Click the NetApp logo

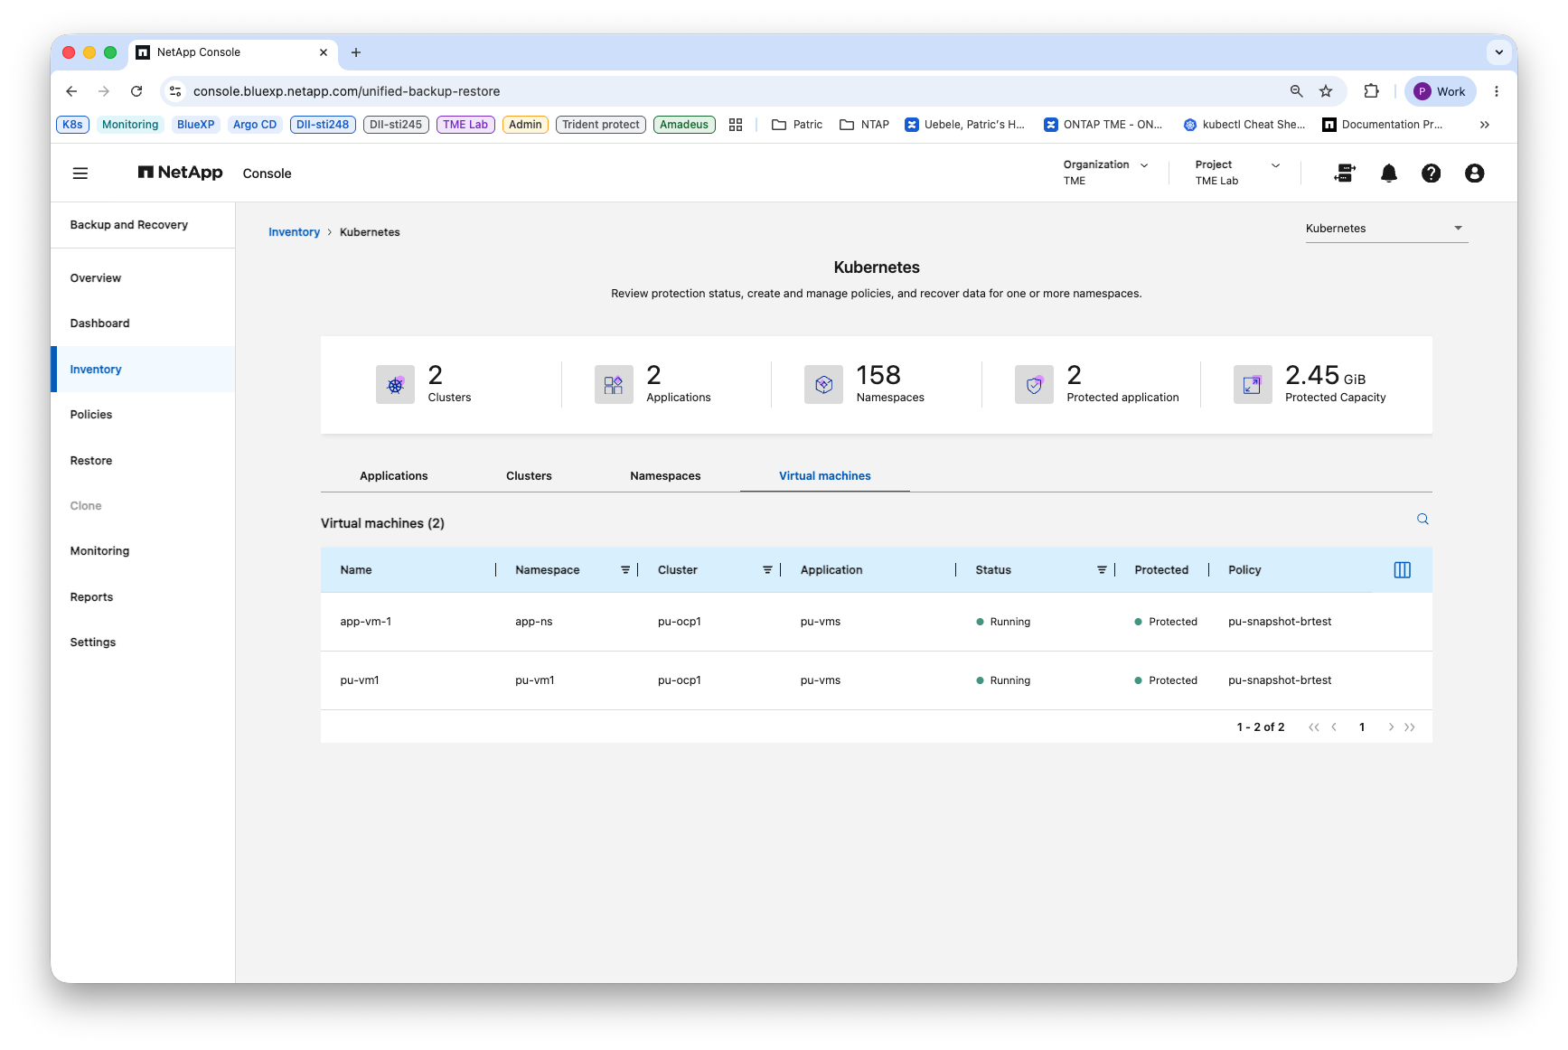180,173
